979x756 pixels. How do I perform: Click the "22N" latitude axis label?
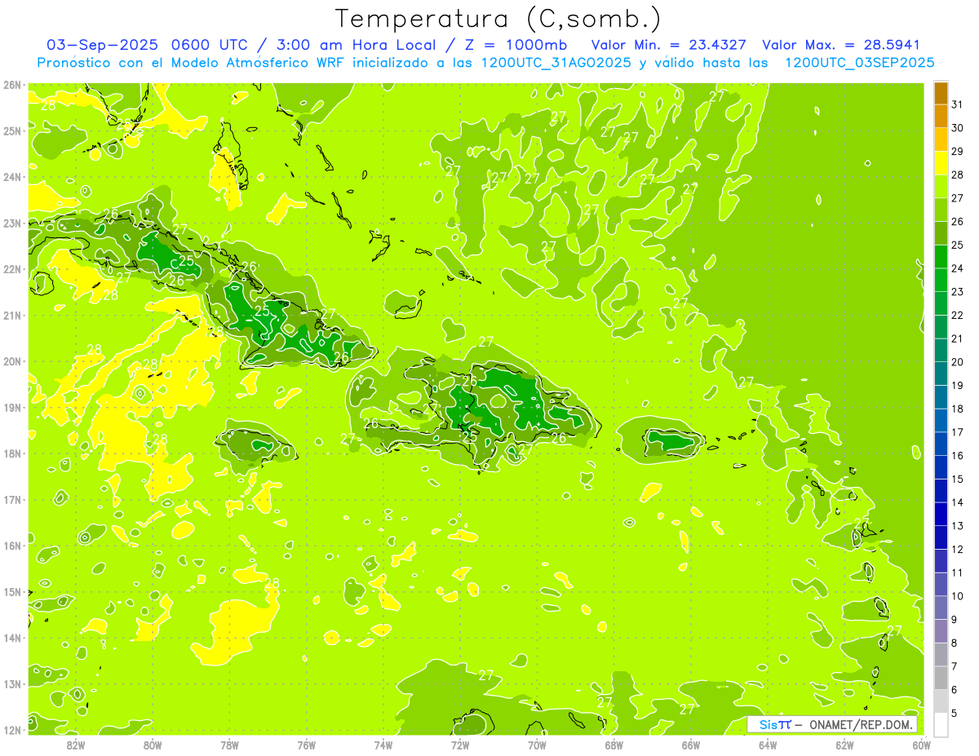[x=12, y=269]
